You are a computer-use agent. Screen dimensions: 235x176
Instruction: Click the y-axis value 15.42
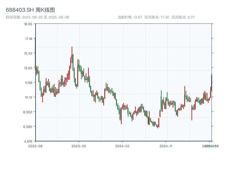coord(28,53)
